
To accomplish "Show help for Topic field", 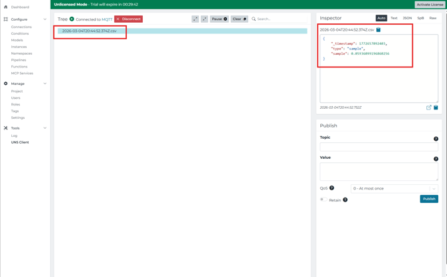I will [436, 139].
